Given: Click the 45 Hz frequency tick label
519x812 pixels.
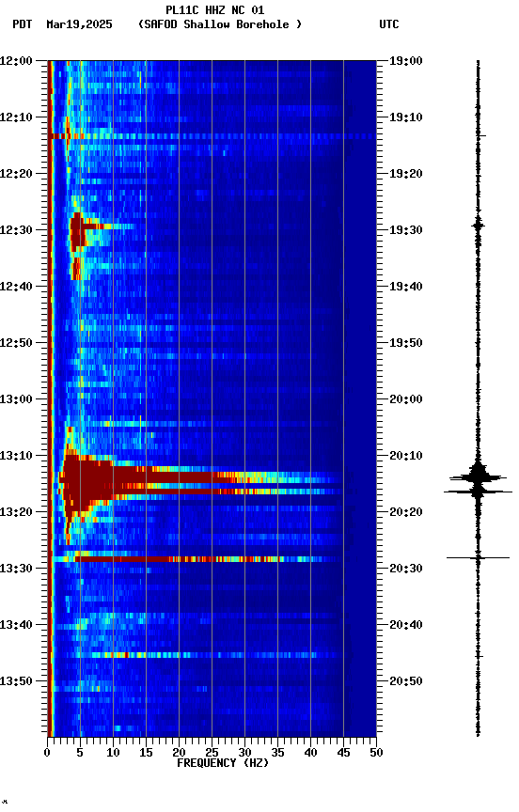Looking at the screenshot, I should point(343,753).
